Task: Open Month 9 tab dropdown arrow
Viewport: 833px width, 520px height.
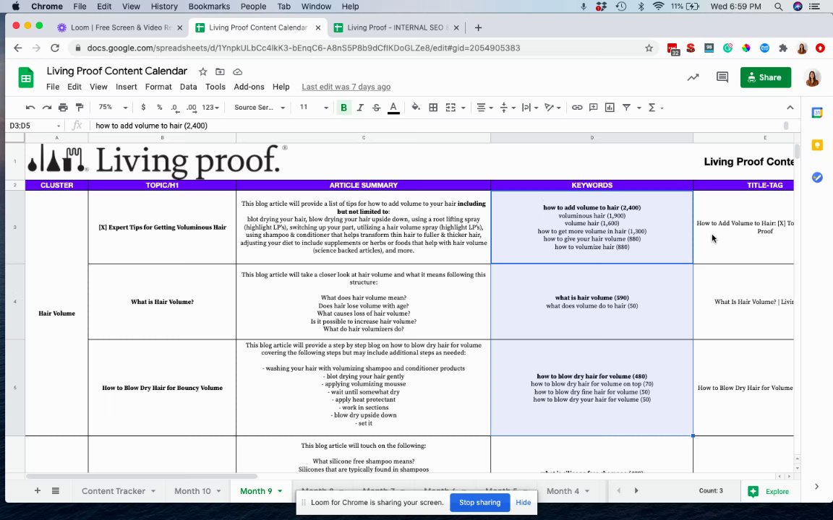Action: pyautogui.click(x=280, y=491)
